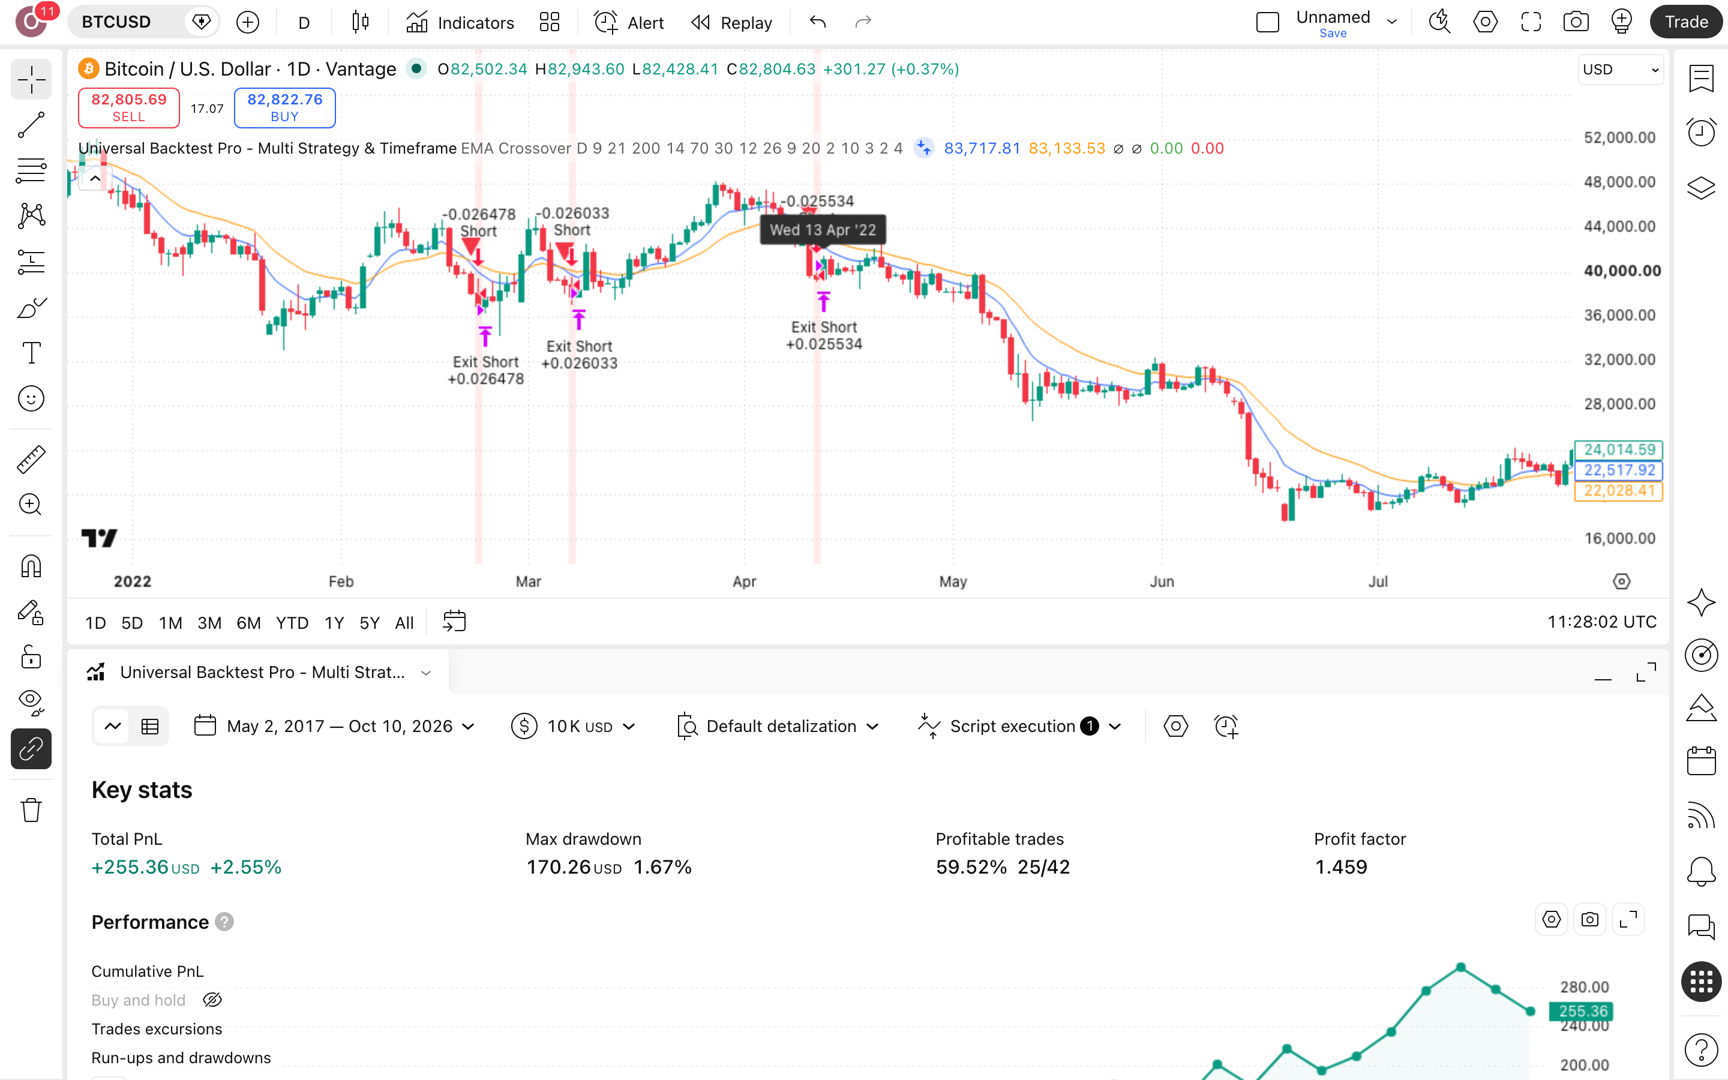Toggle the drawings link sync button
The height and width of the screenshot is (1080, 1728).
(31, 749)
